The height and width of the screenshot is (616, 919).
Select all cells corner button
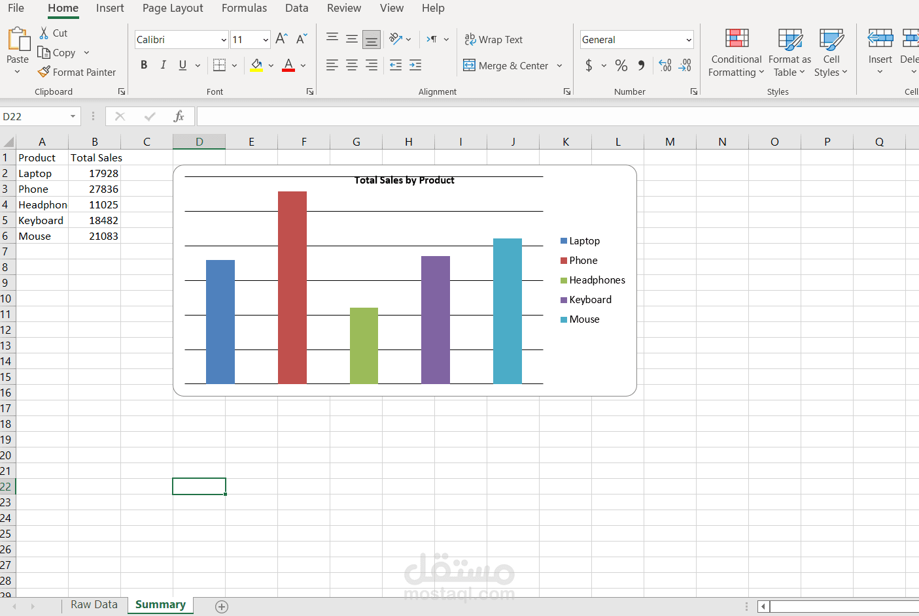point(8,142)
